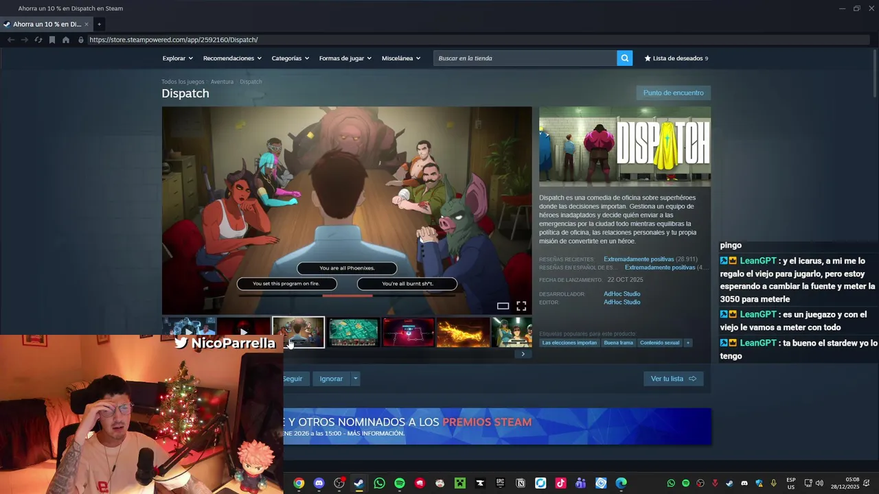Close the 'Ahorra un 10 %' tab

pos(87,24)
